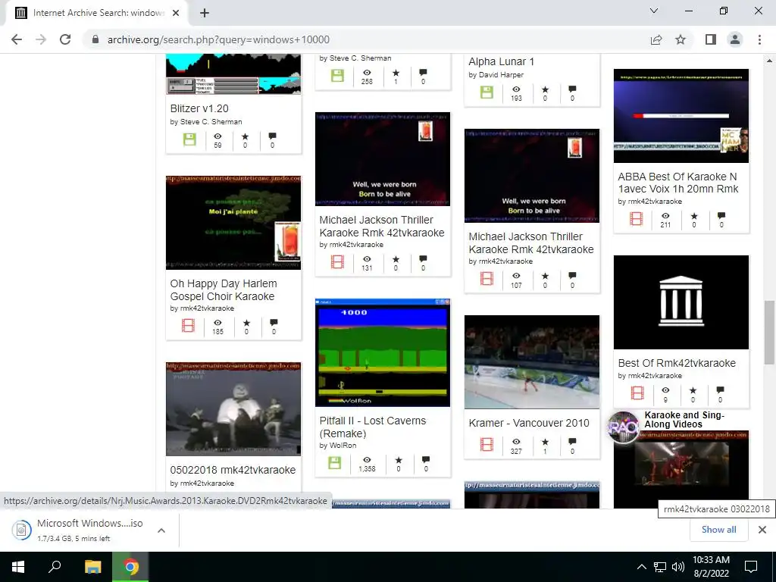Click the software floppy icon under Pitfall II
Screen dimensions: 776x582
[x=334, y=463]
